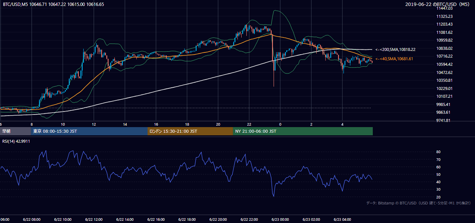Click hour tick 18 on chart time axis
475x223 pixels.
[187, 124]
